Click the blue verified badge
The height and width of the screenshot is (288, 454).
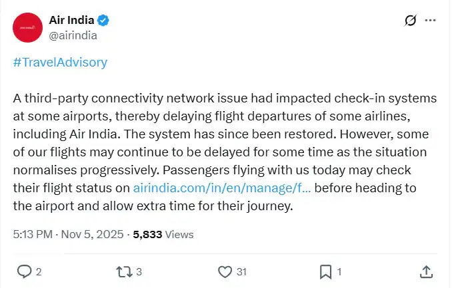103,20
